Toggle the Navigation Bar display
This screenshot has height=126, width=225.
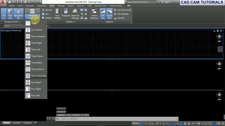pos(18,14)
